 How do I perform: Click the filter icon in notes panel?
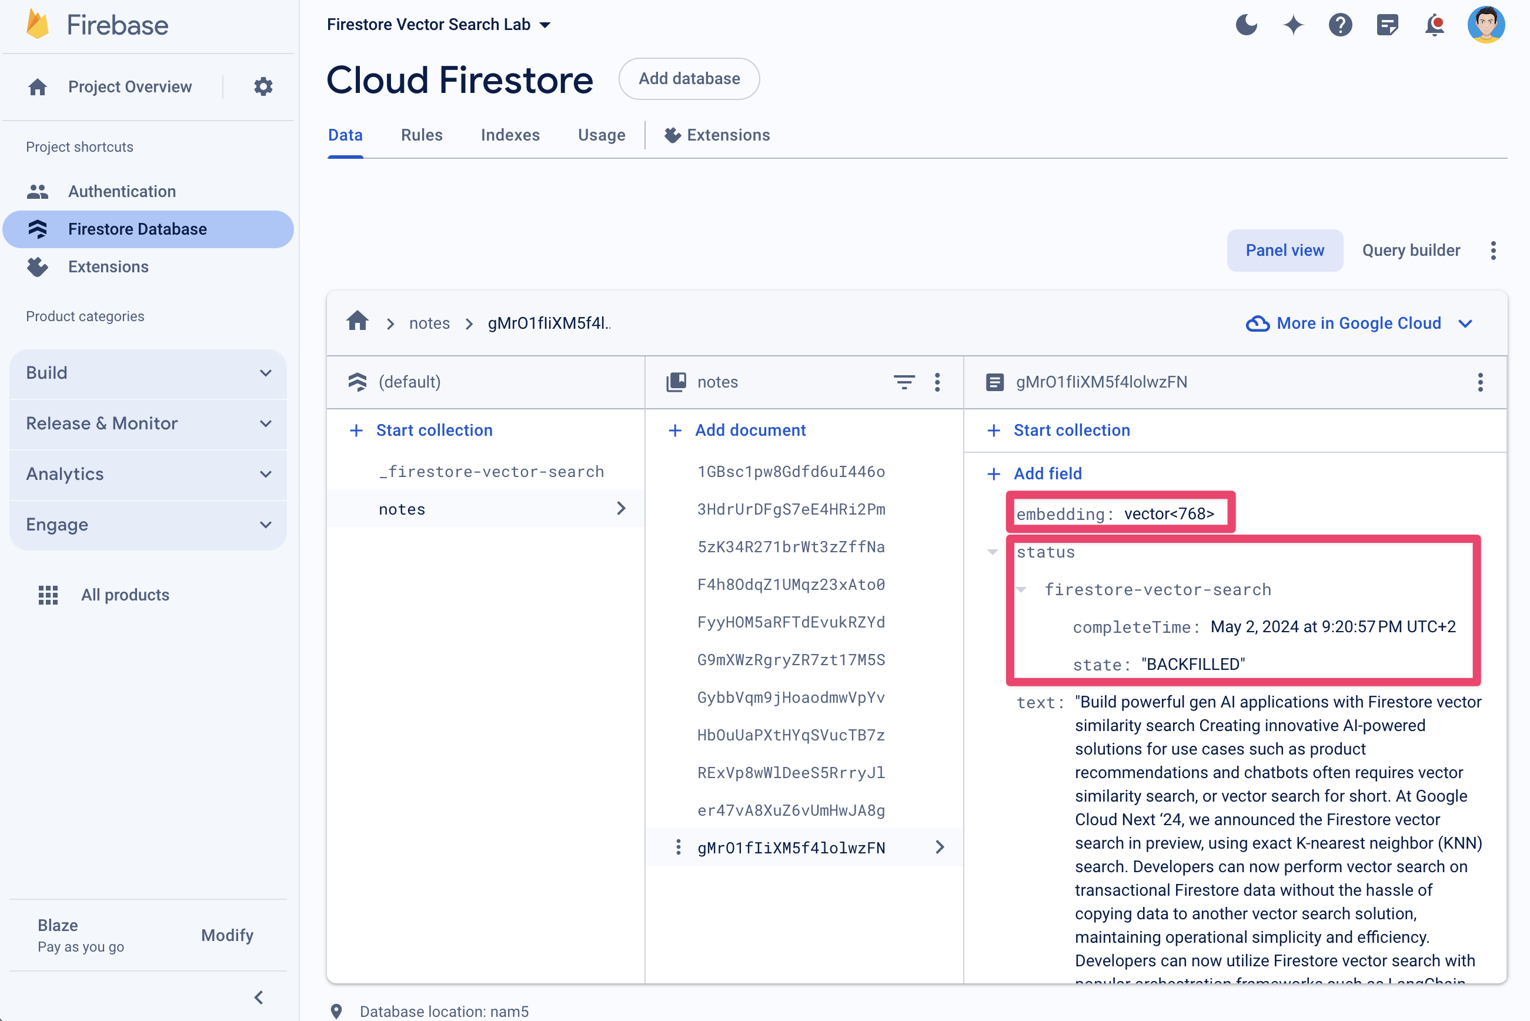click(x=904, y=382)
